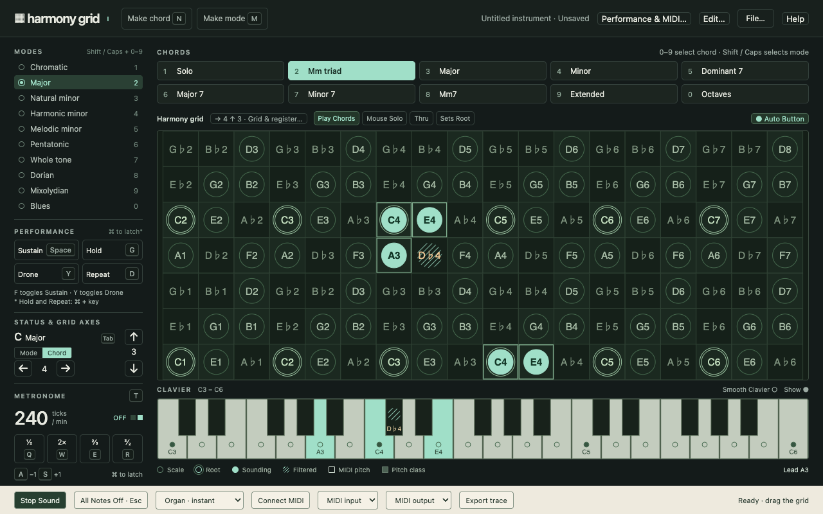Open the Help menu
The width and height of the screenshot is (823, 514).
click(795, 19)
